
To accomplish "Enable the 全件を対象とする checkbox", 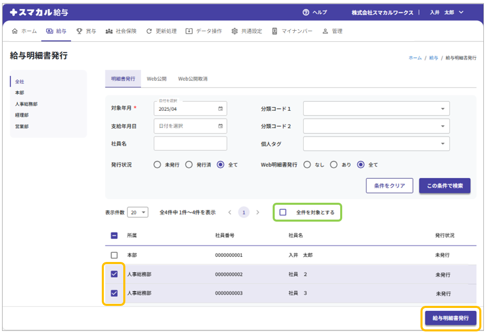I will click(x=283, y=212).
